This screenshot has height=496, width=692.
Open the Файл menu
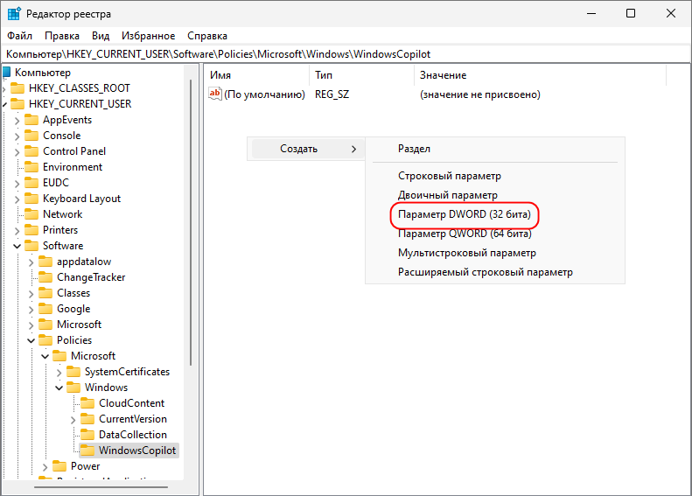(x=19, y=36)
